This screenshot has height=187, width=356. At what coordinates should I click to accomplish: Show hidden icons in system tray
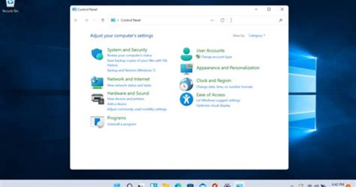(292, 186)
